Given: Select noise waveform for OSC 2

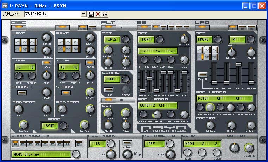Looking at the screenshot, I should 77,49.
